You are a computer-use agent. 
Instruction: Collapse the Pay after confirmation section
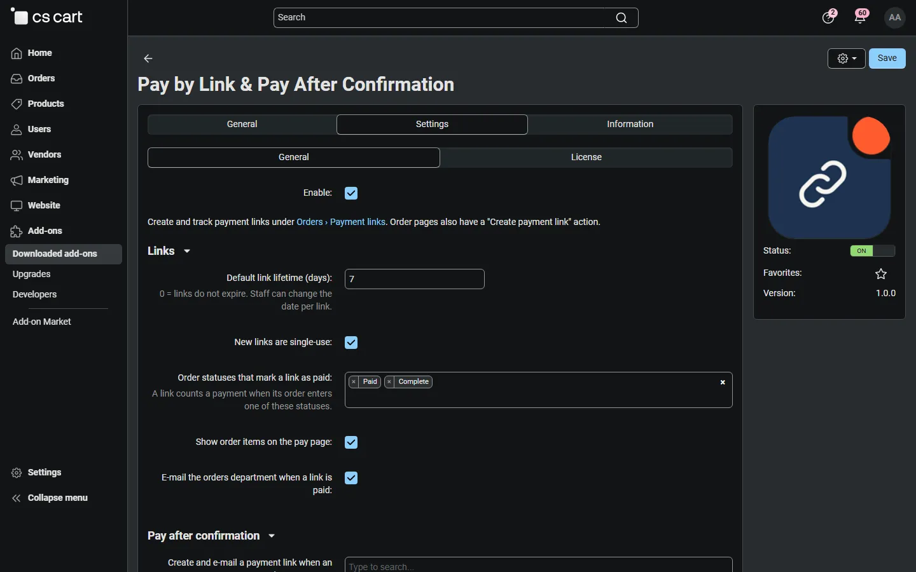coord(211,536)
